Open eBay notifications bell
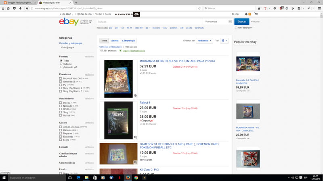 tap(246, 14)
